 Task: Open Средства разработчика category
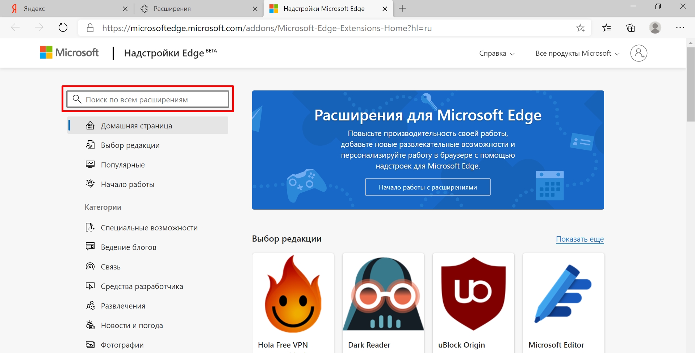coord(142,286)
